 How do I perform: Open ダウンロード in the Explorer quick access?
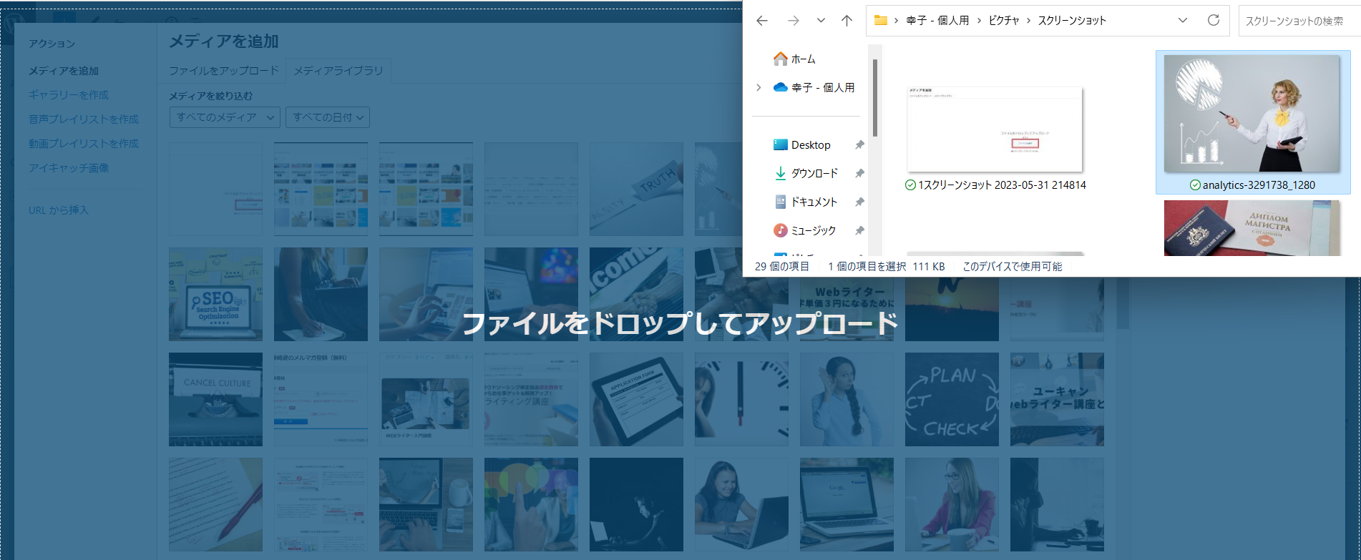(x=806, y=173)
